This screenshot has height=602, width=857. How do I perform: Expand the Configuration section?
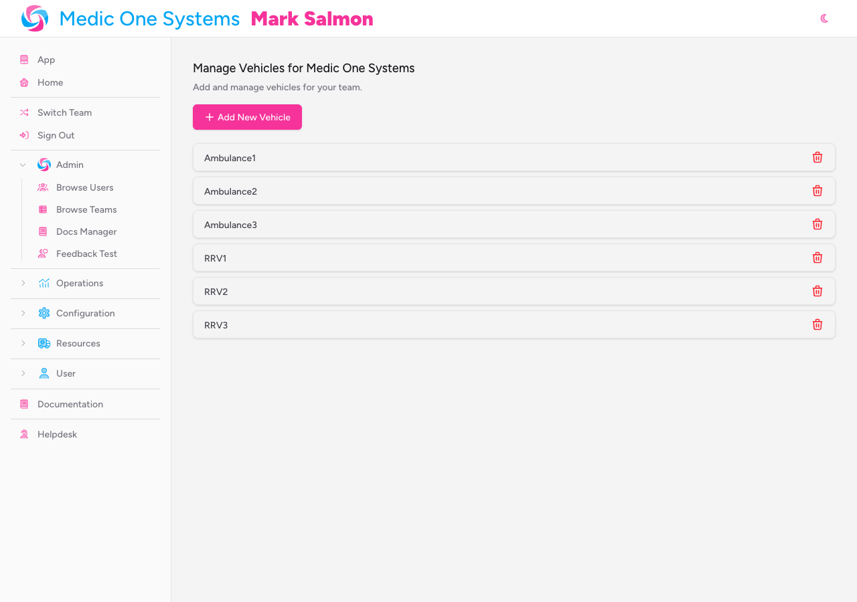click(23, 314)
